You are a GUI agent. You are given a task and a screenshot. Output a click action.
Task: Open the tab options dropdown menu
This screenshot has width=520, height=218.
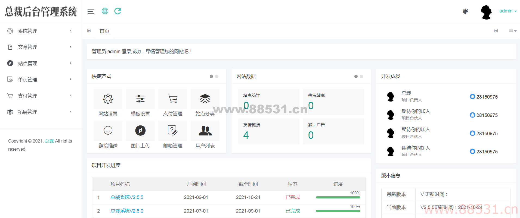click(513, 31)
